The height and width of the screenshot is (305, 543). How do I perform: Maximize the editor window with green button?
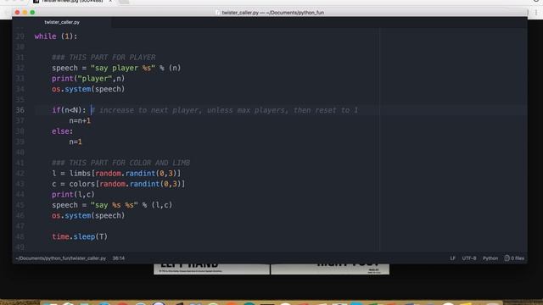(32, 13)
